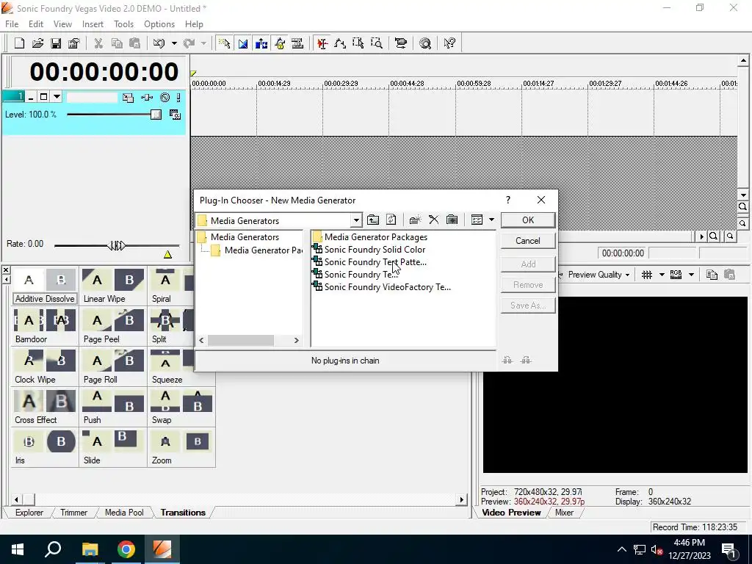Select the Normal Edit tool

point(322,43)
